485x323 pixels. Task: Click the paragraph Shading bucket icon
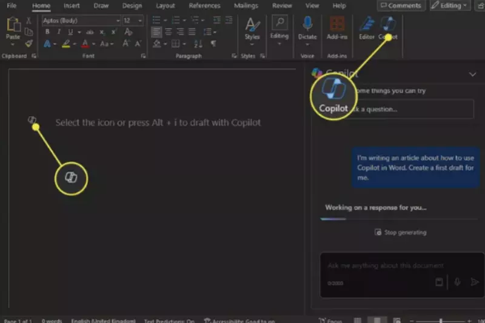[x=157, y=44]
